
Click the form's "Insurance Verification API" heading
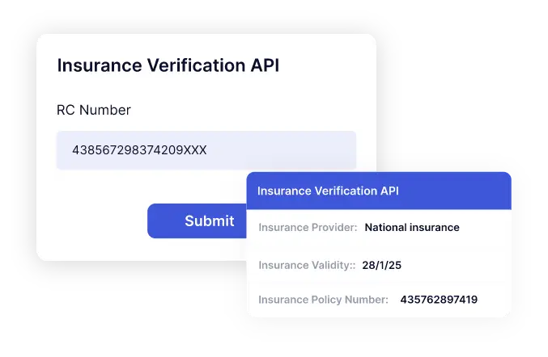click(x=168, y=66)
